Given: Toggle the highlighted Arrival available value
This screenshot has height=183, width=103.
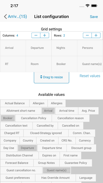Looking at the screenshot, I should pyautogui.click(x=48, y=111).
